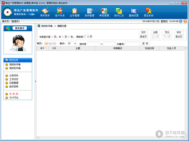189x141 pixels.
Task: Click the 我的应用 section header
Action: coord(18,60)
